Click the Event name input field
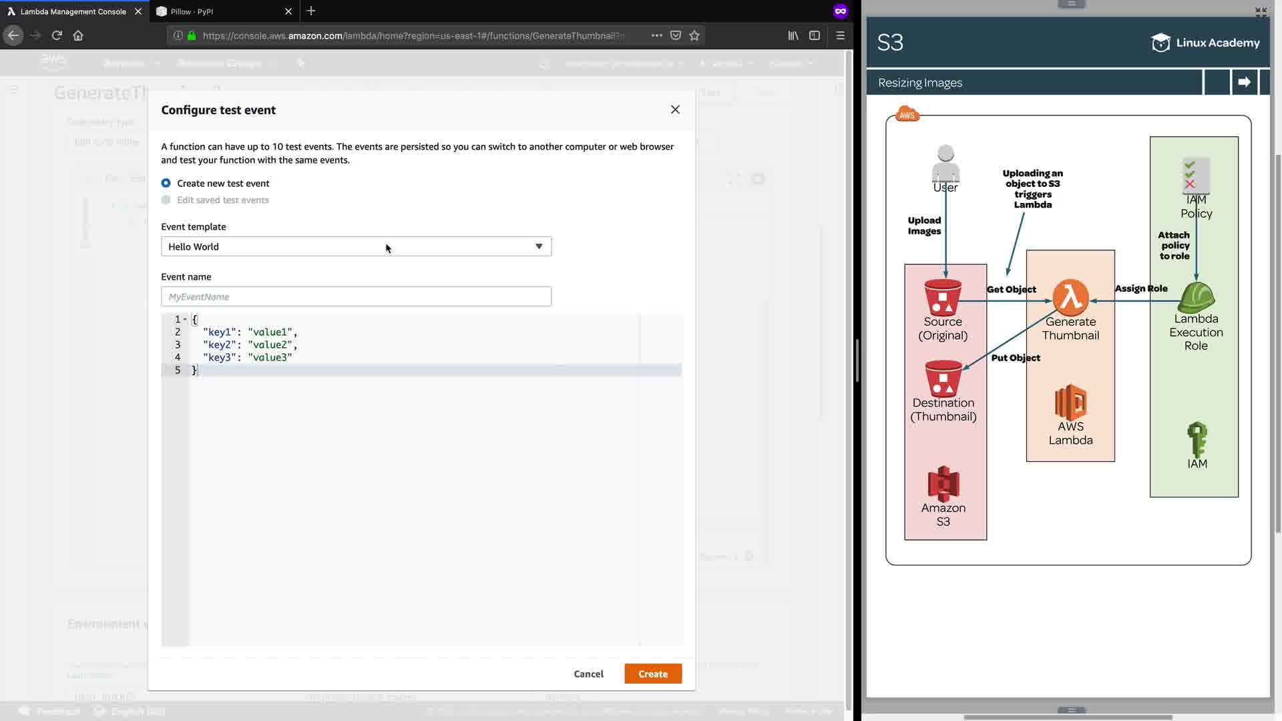 pyautogui.click(x=356, y=296)
